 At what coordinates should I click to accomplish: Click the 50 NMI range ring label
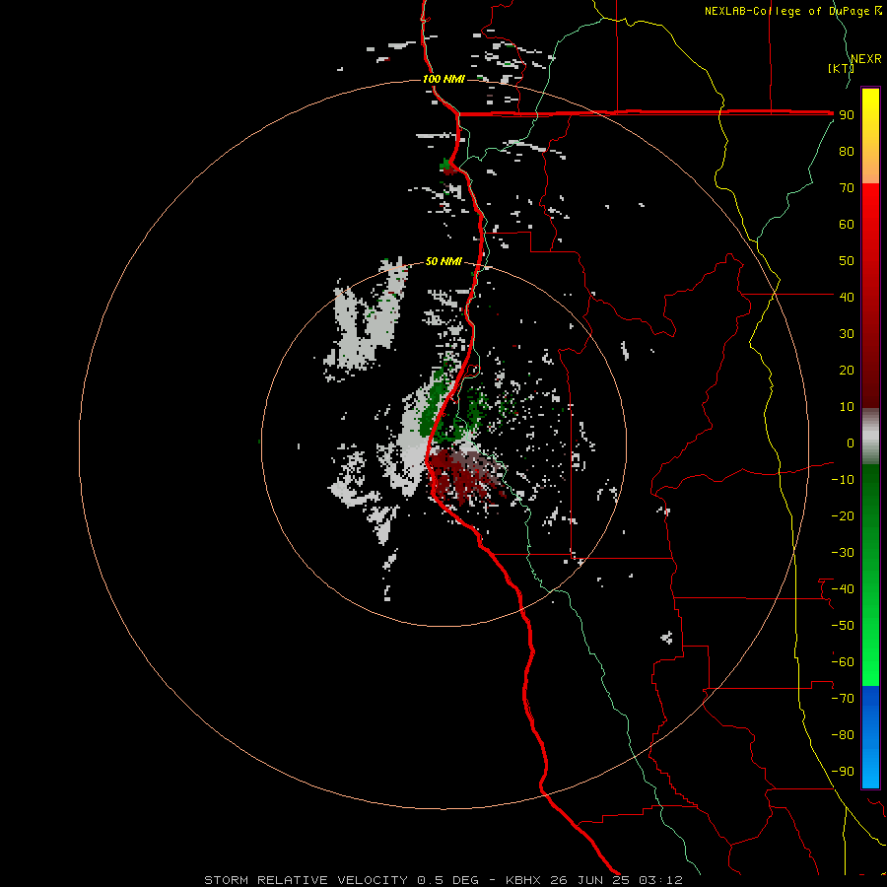443,261
